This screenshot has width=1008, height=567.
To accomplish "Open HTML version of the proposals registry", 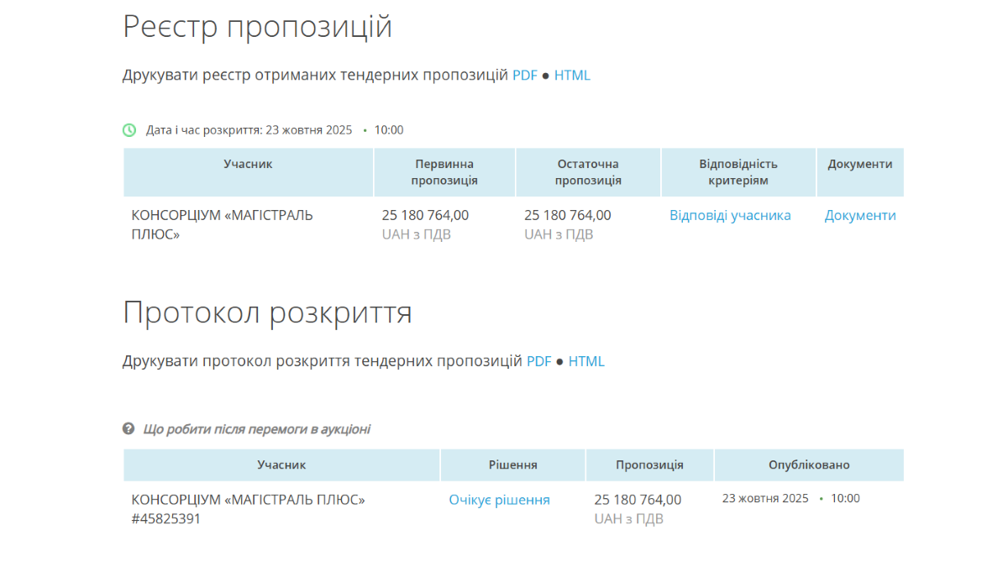I will (x=572, y=76).
